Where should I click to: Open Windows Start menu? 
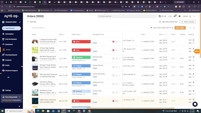point(2,111)
